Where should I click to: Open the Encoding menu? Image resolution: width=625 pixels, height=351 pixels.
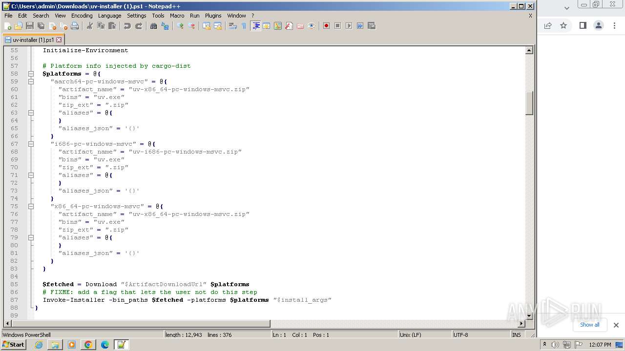[x=82, y=16]
